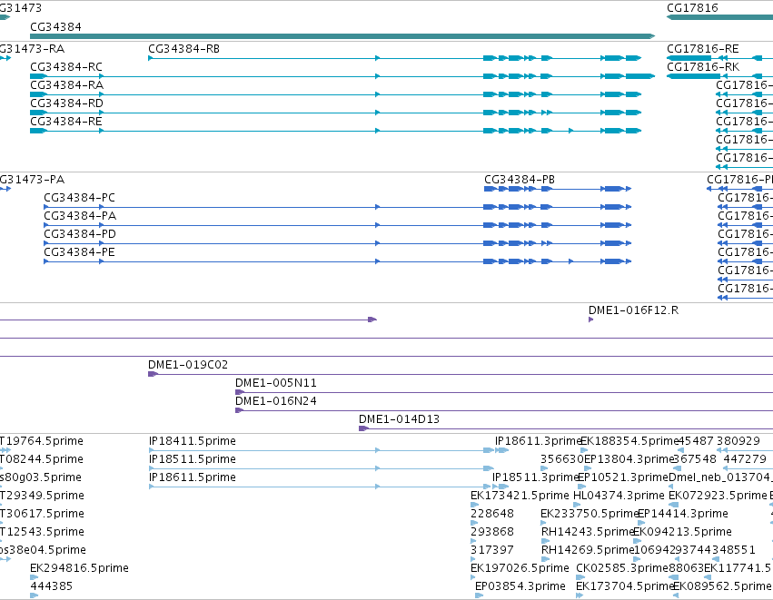Click the EK072923.5prime EST label
773x600 pixels.
(718, 496)
